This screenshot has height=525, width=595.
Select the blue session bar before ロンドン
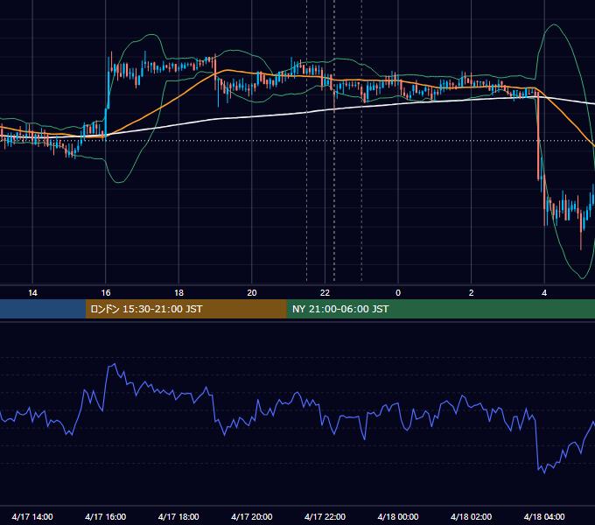point(43,309)
